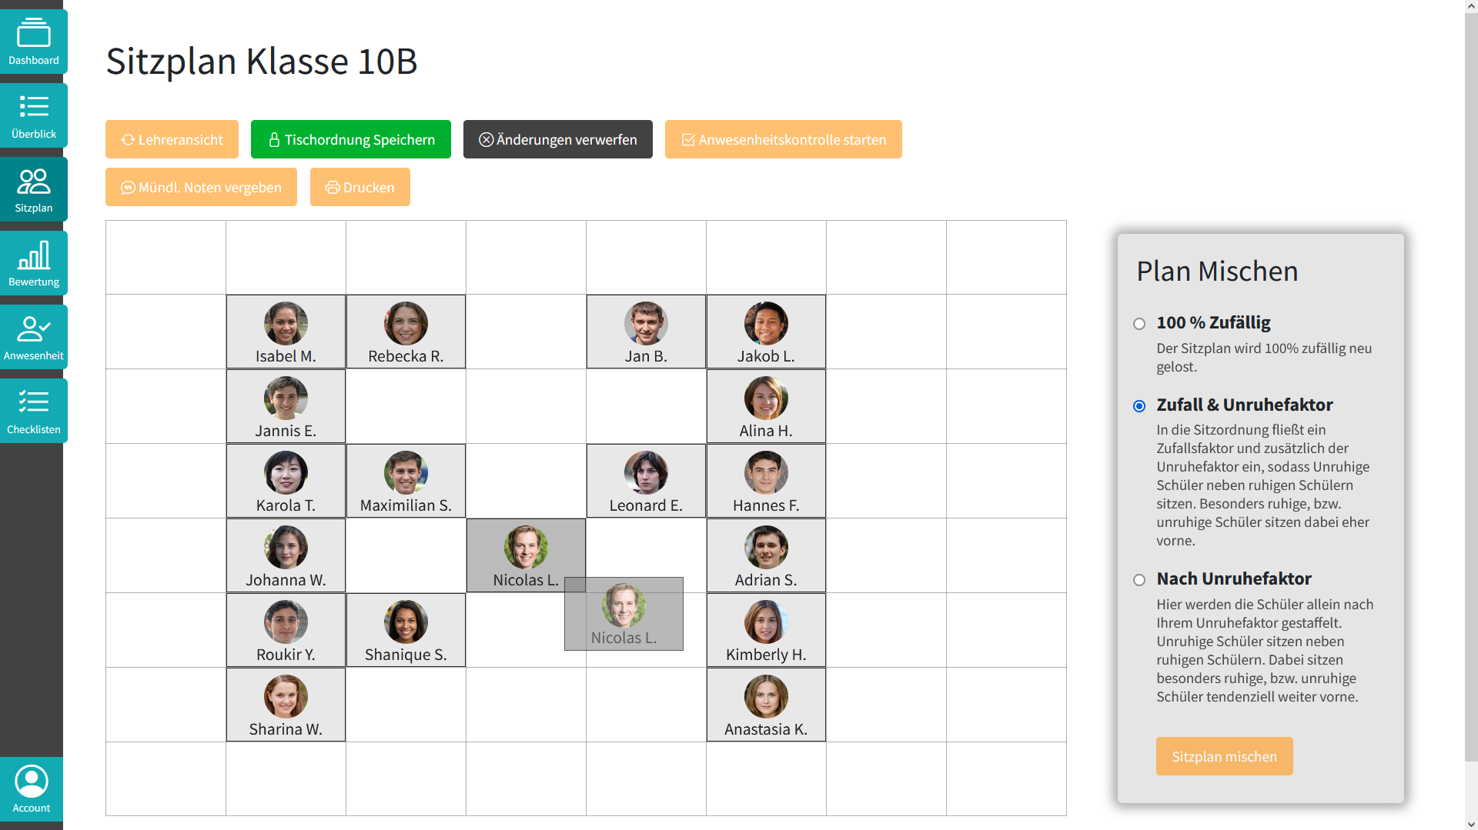Select Zufall & Unruhefaktor radio button
This screenshot has width=1478, height=830.
coord(1139,406)
